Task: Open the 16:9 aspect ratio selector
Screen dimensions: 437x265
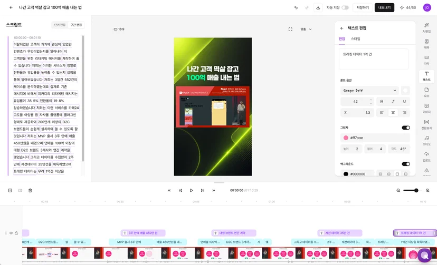Action: 119,29
